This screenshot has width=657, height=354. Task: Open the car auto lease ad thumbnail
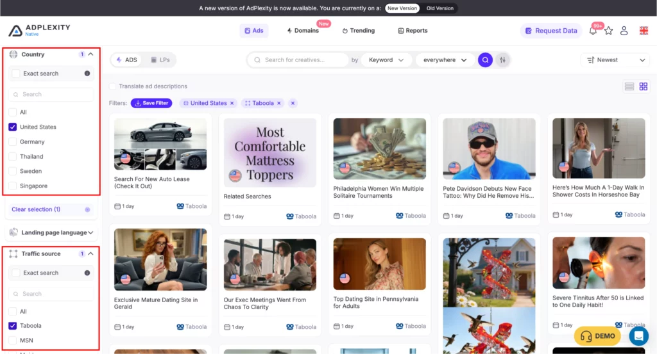pyautogui.click(x=160, y=144)
